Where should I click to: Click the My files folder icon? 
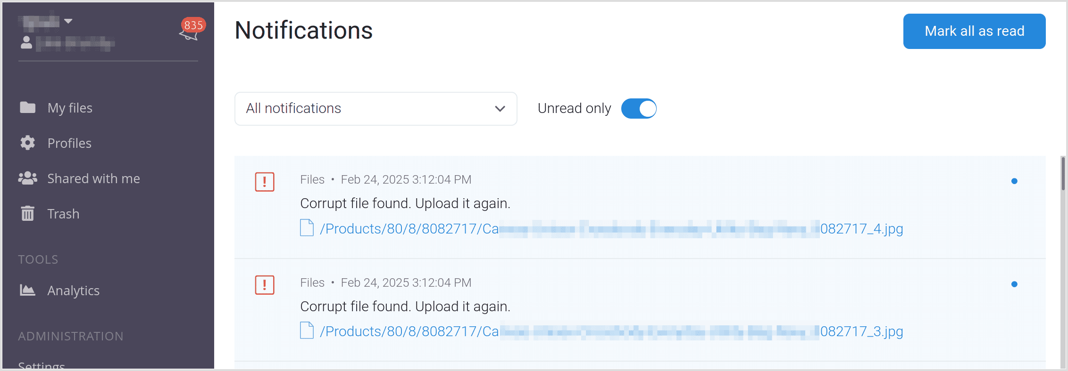28,108
